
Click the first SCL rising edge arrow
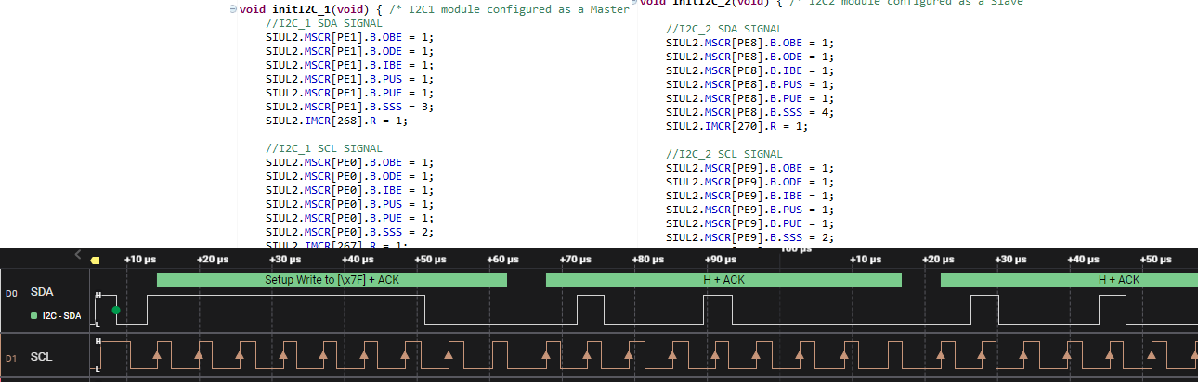click(x=157, y=354)
